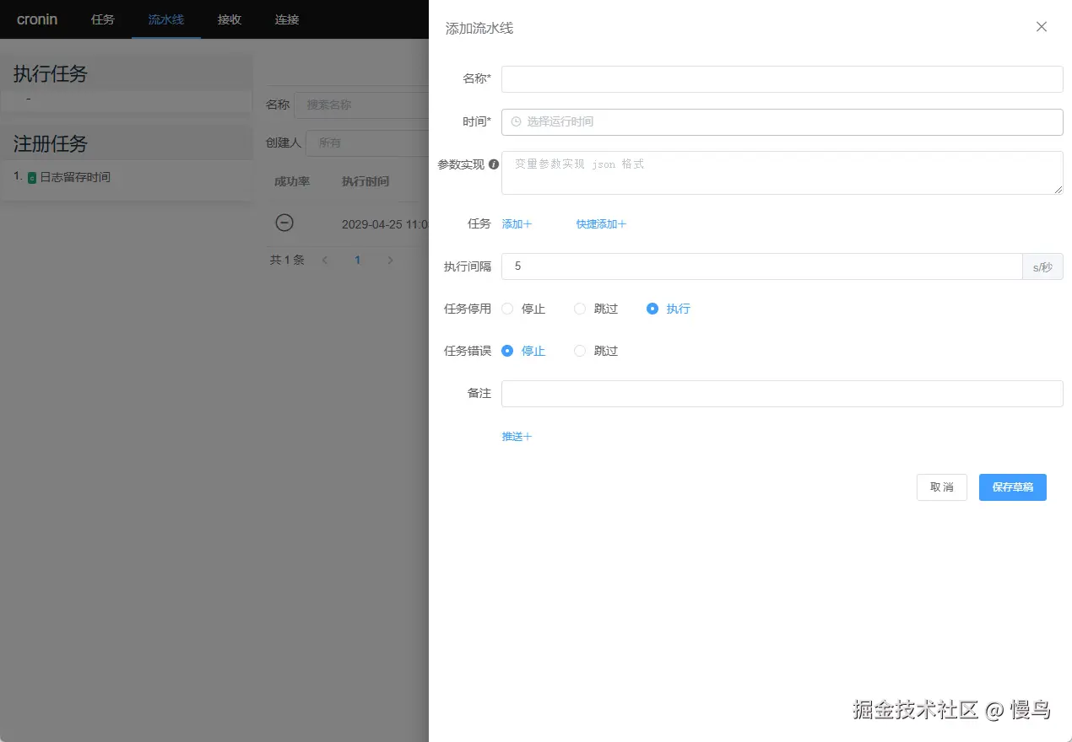
Task: Click 推送+ link
Action: click(517, 437)
